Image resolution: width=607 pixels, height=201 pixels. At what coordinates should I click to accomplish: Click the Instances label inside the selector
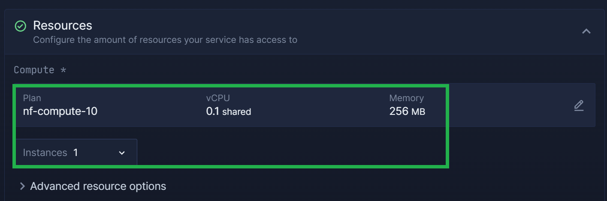click(45, 153)
